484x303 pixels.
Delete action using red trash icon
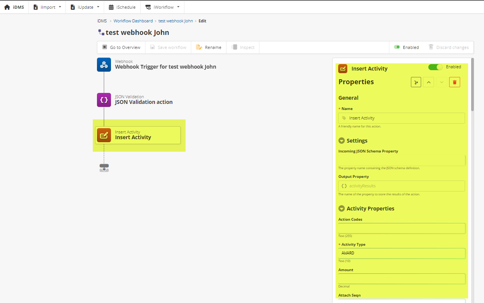(x=454, y=82)
